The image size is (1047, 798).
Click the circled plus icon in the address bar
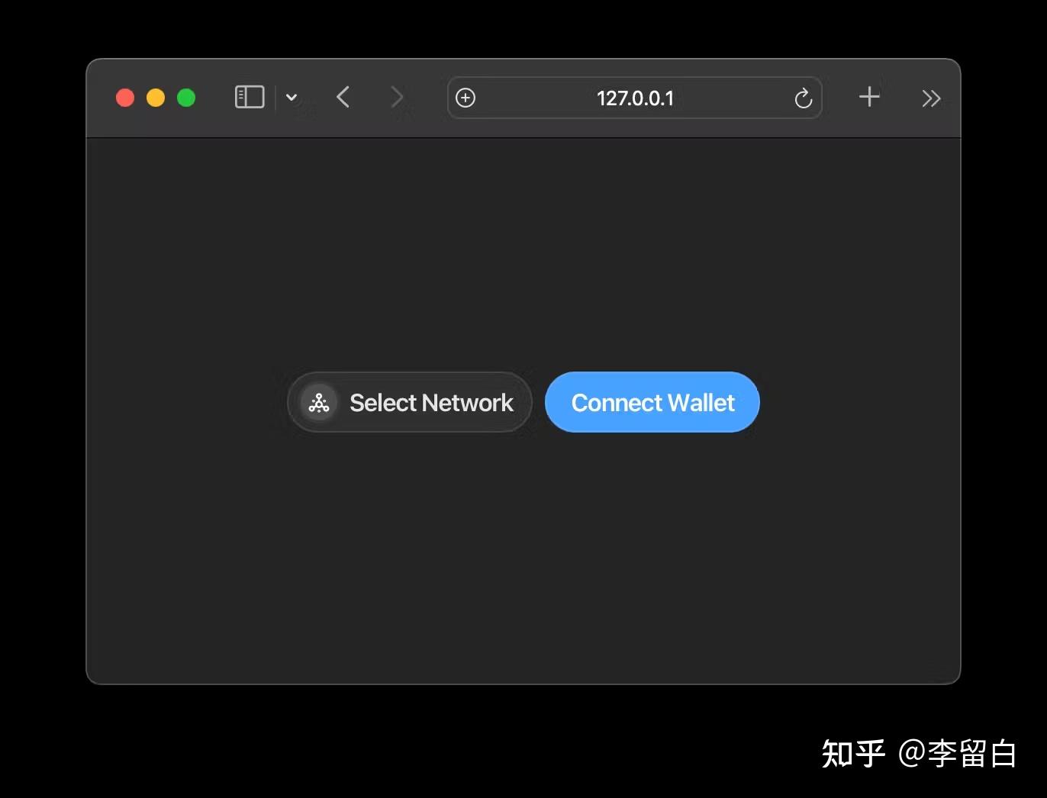(466, 98)
